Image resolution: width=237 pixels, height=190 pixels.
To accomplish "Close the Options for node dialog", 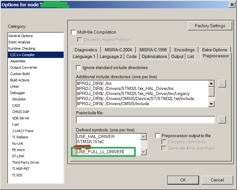I will pos(232,5).
